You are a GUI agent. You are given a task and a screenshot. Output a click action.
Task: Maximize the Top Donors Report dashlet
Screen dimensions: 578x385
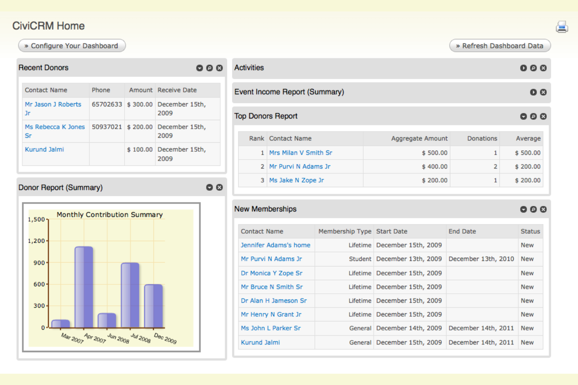[x=533, y=116]
